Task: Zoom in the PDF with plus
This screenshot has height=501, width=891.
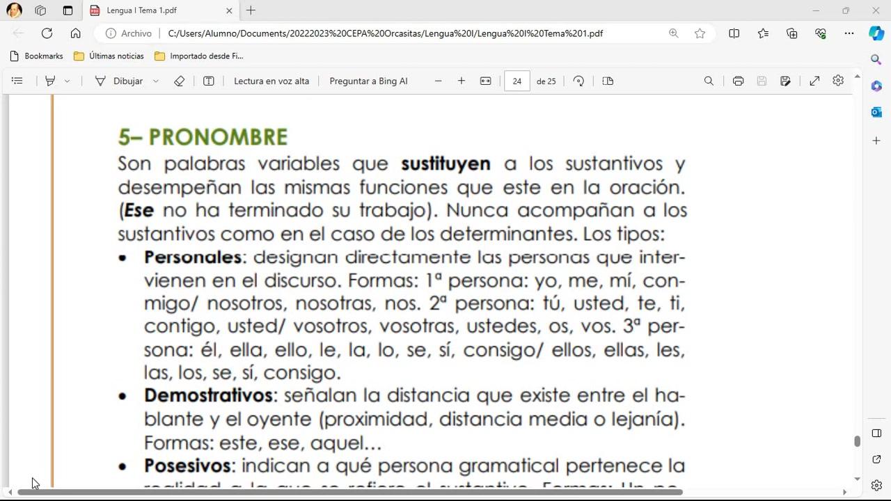Action: click(x=461, y=81)
